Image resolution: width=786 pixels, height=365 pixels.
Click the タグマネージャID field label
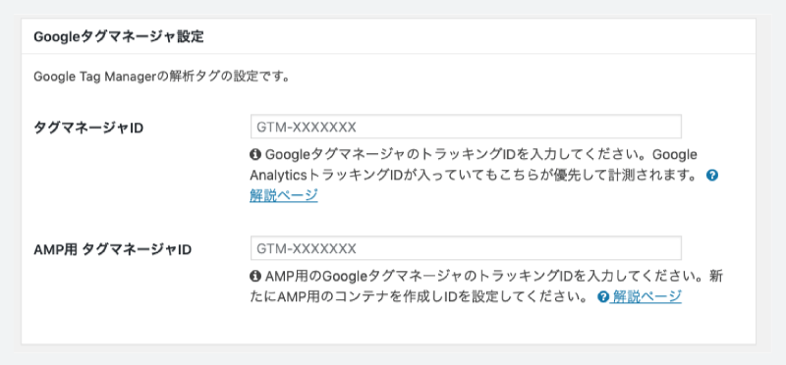pos(88,128)
